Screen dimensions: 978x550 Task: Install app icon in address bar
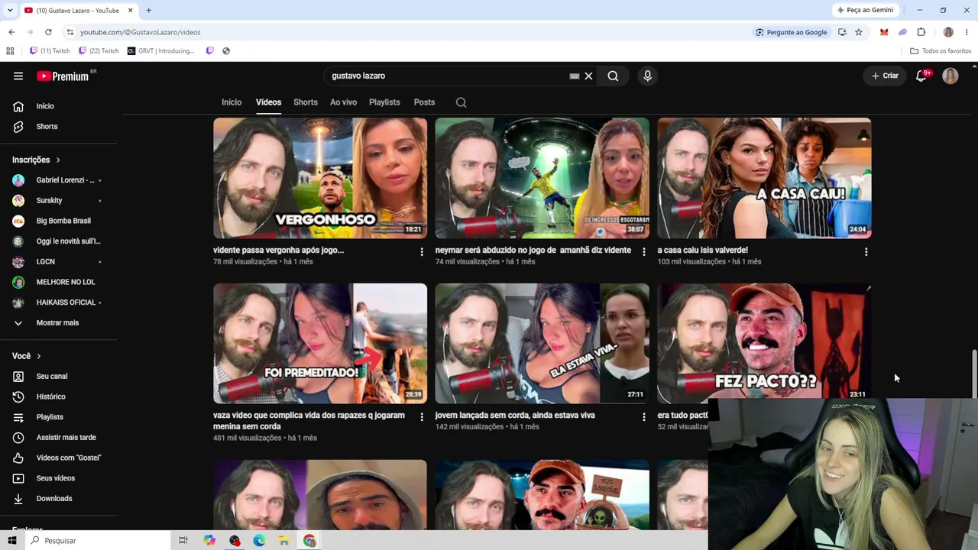[842, 32]
